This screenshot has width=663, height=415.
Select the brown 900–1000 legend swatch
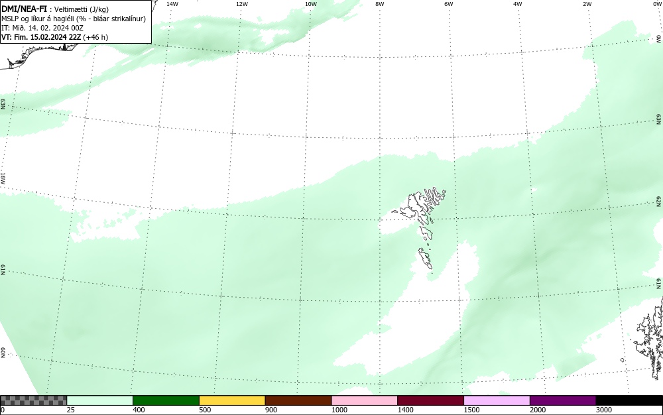(x=298, y=400)
